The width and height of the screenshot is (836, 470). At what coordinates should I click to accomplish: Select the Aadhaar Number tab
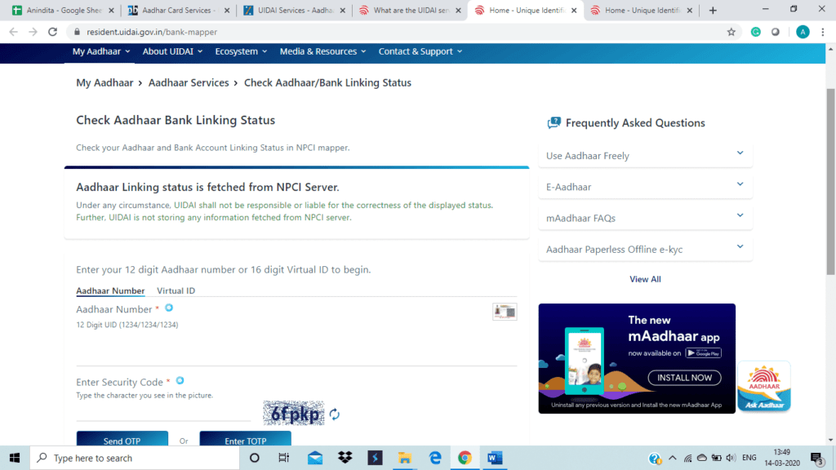point(110,290)
